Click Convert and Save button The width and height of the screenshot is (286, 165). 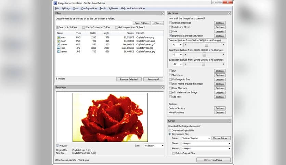(213, 160)
